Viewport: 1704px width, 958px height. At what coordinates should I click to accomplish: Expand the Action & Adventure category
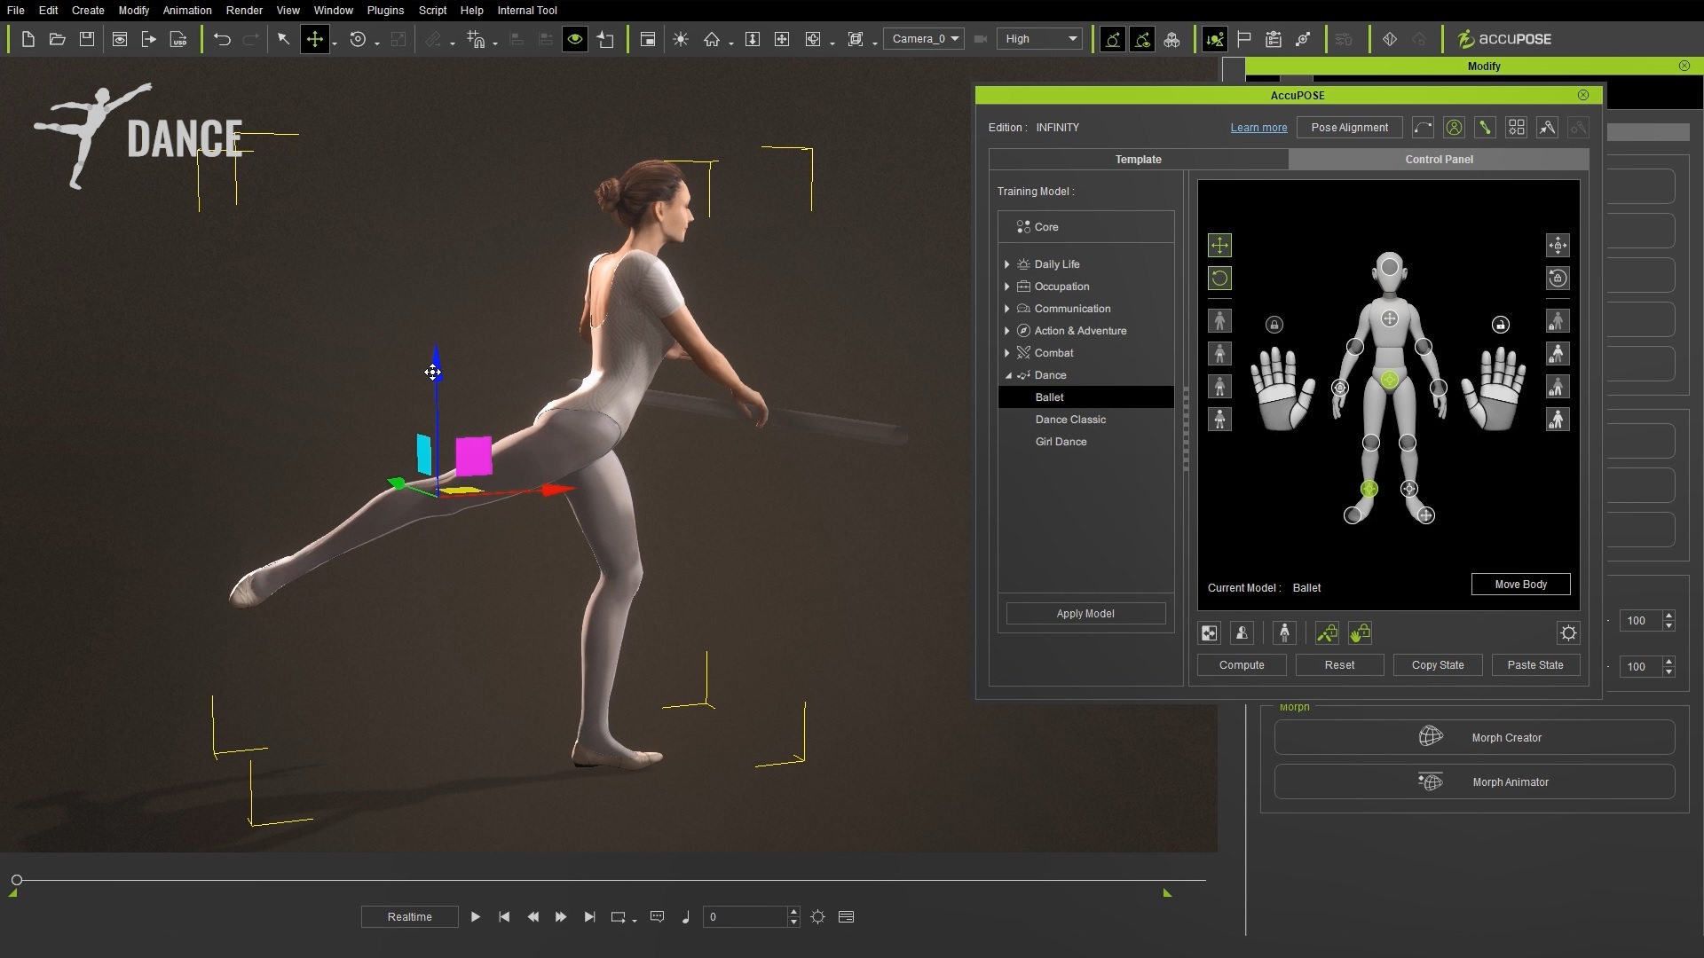[x=1006, y=331]
